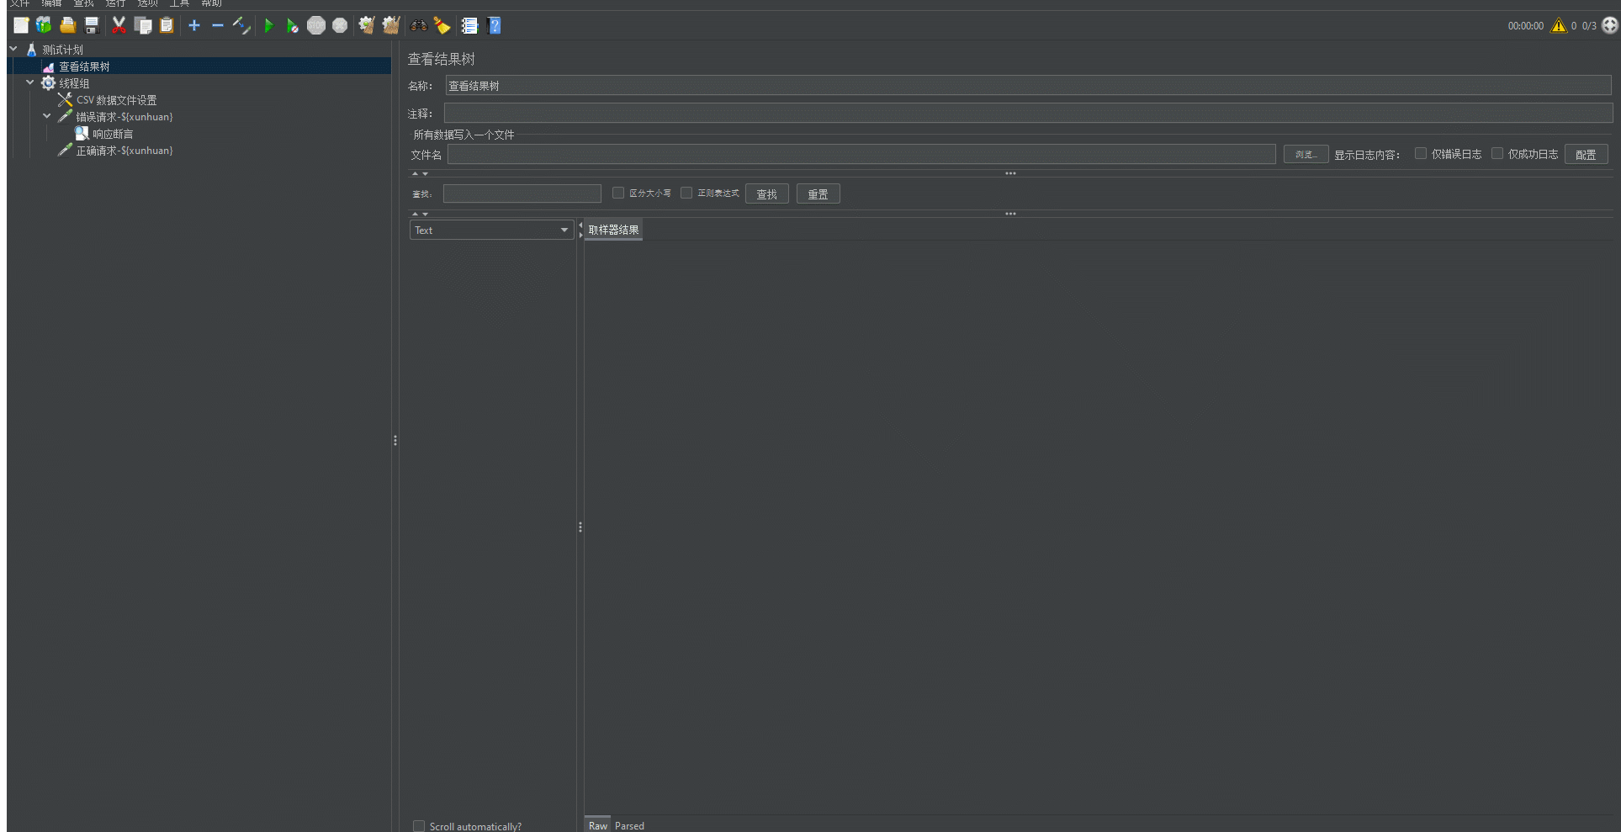Viewport: 1621px width, 832px height.
Task: Open the Text renderer dropdown
Action: [x=491, y=231]
